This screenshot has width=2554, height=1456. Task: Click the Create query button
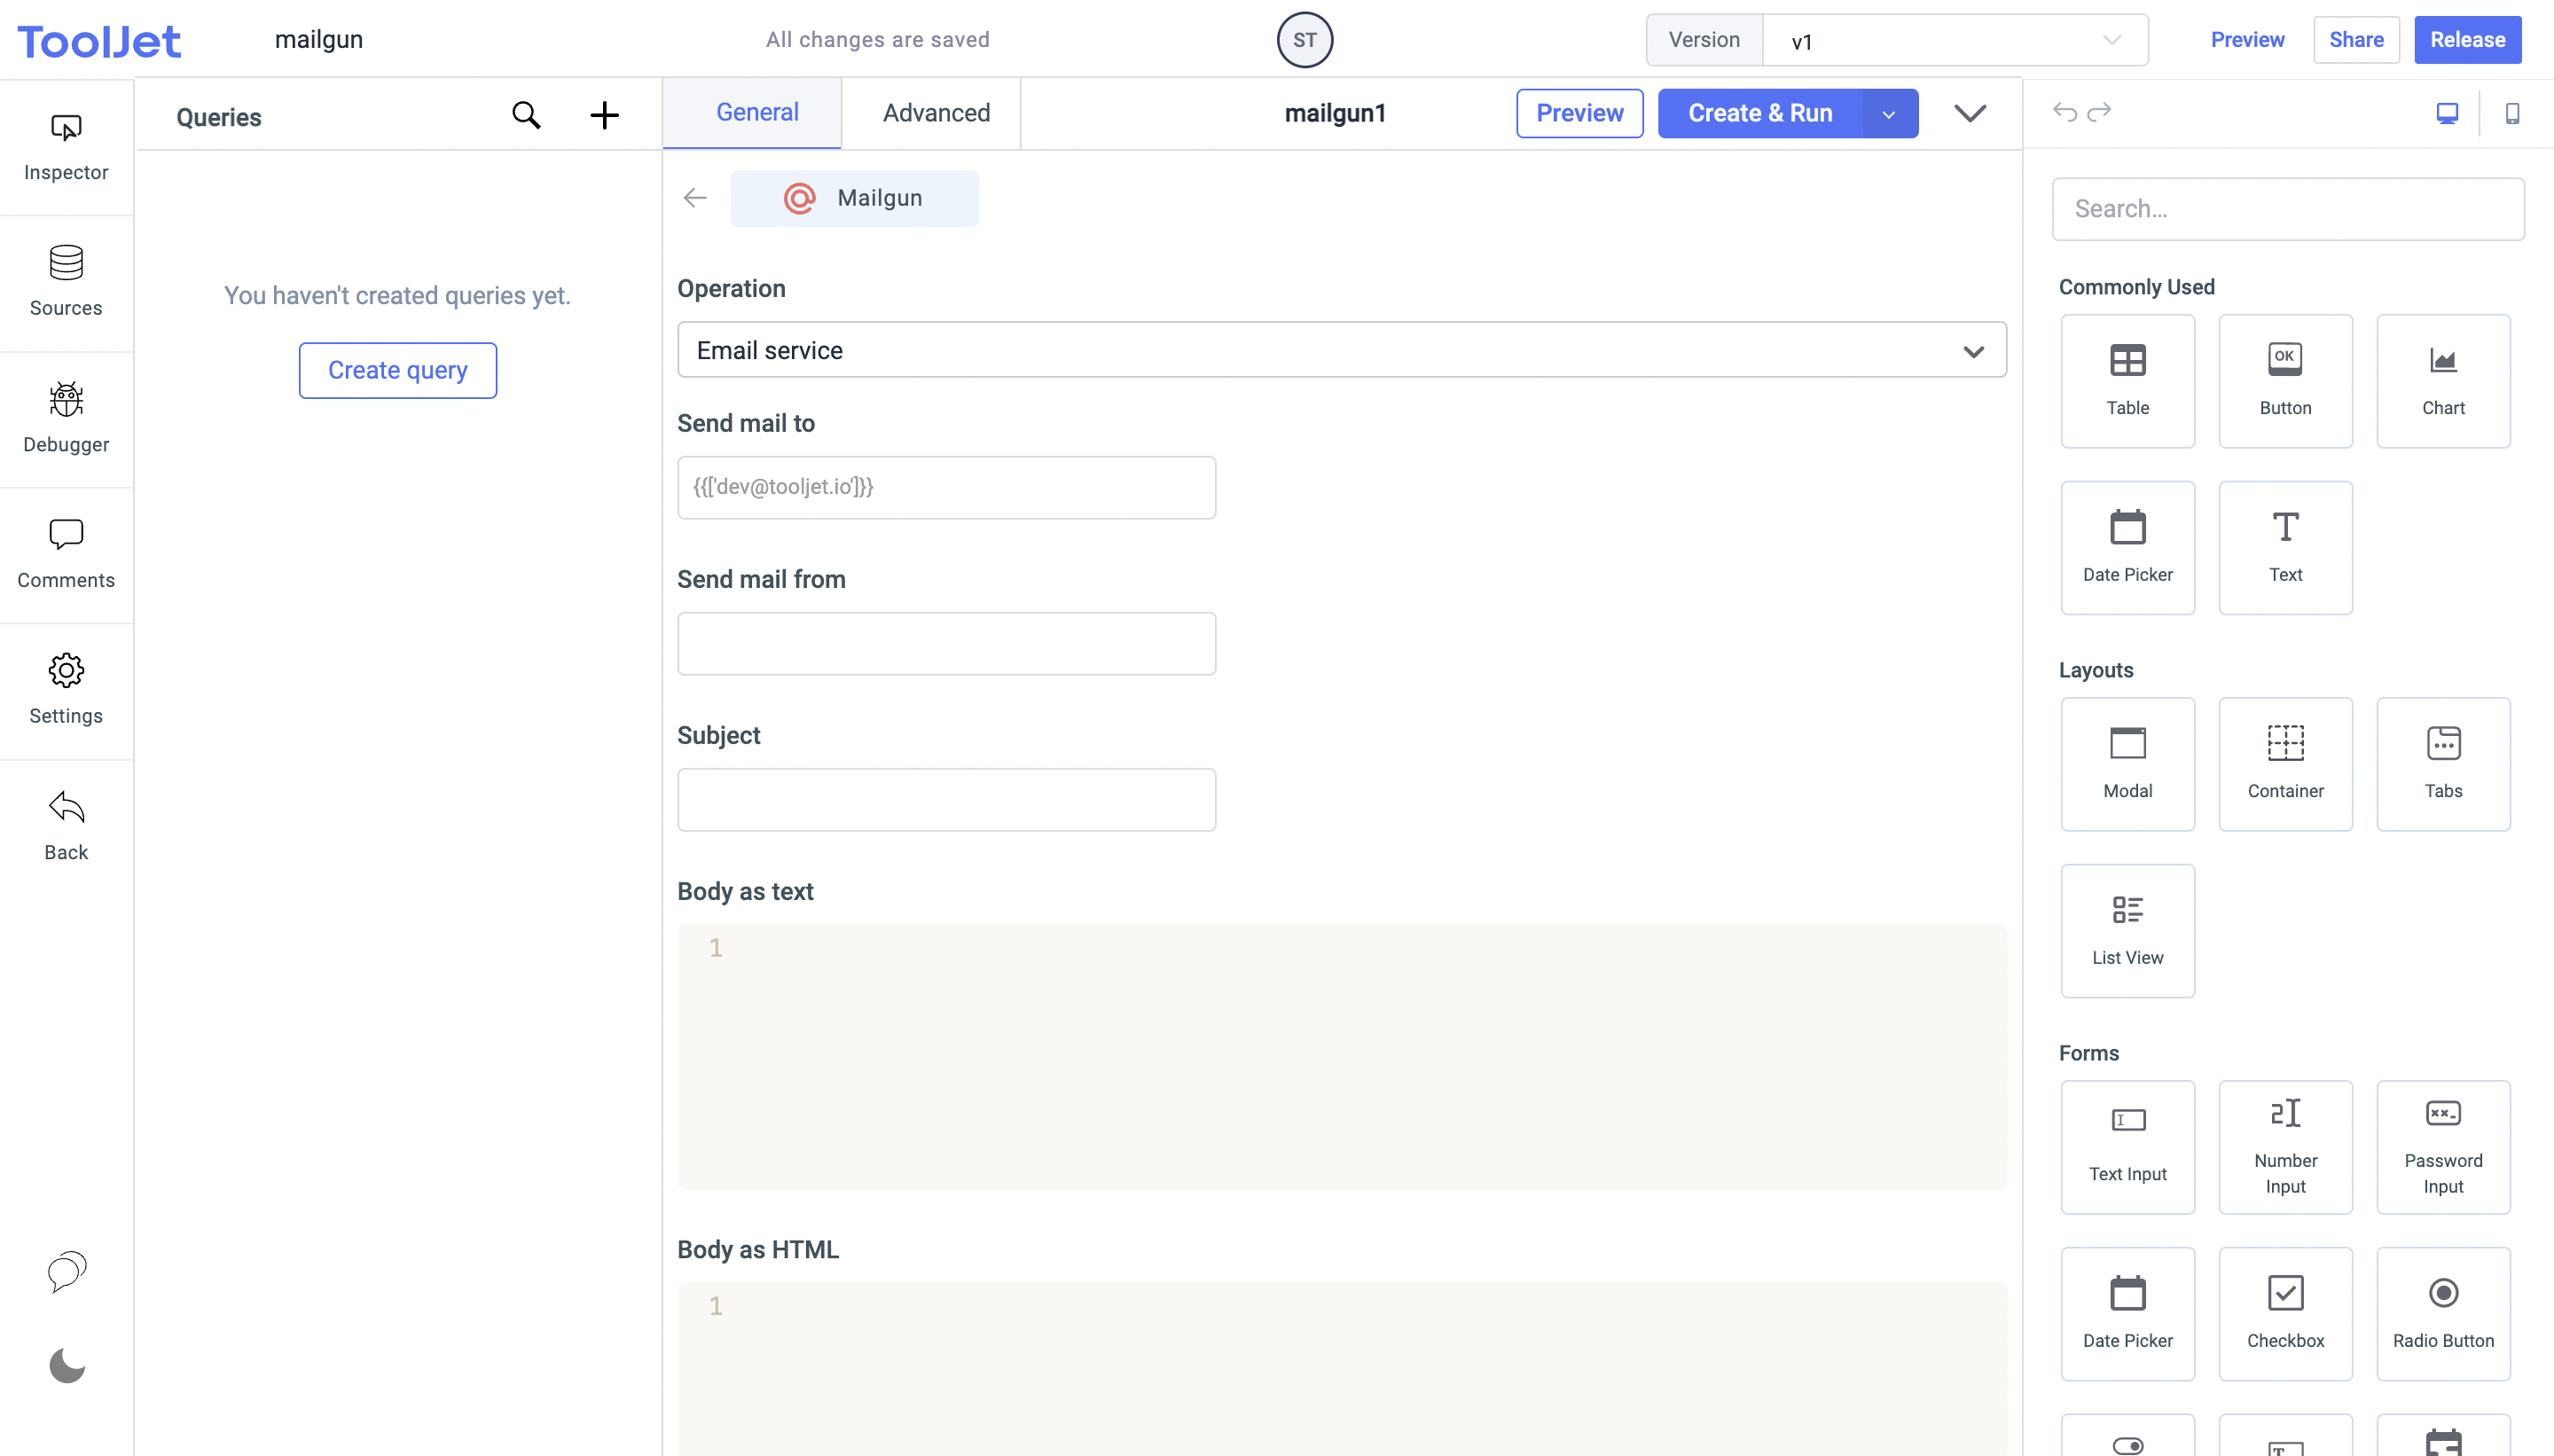pos(397,370)
